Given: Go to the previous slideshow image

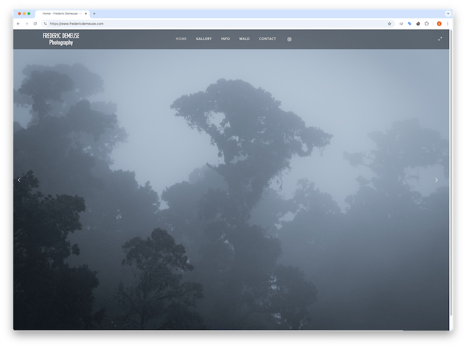Looking at the screenshot, I should 19,180.
